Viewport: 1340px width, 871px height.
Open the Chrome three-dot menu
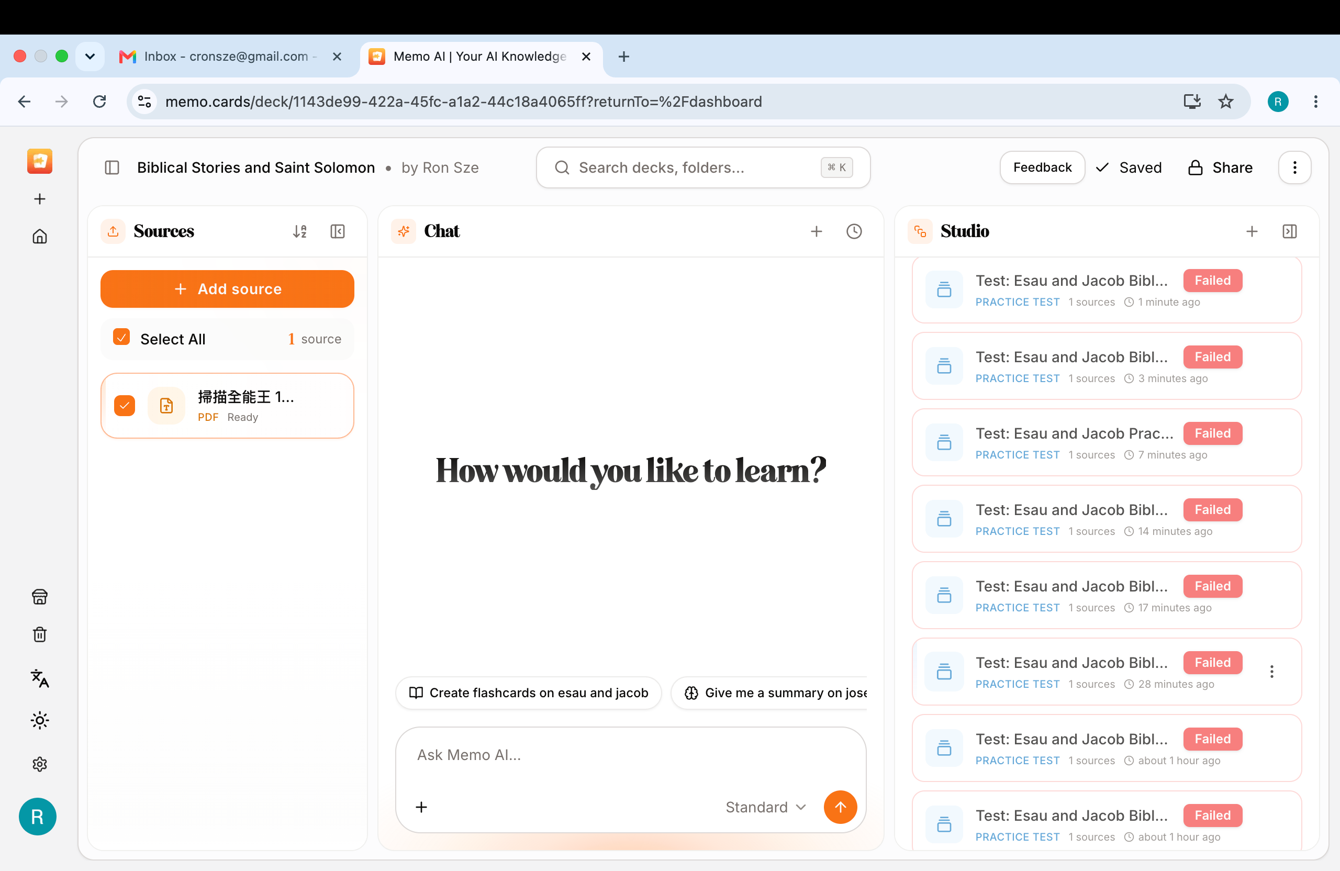tap(1315, 102)
